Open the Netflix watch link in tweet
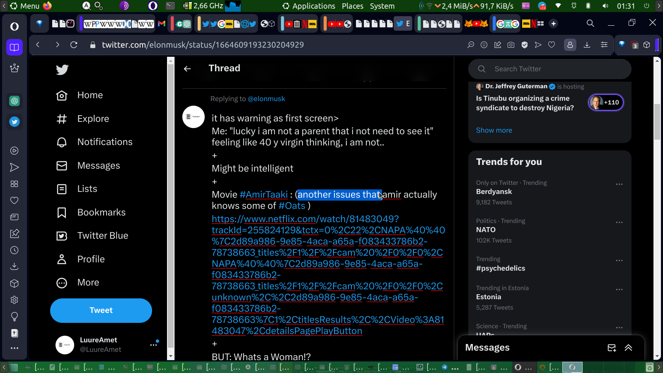The image size is (663, 373). (328, 275)
